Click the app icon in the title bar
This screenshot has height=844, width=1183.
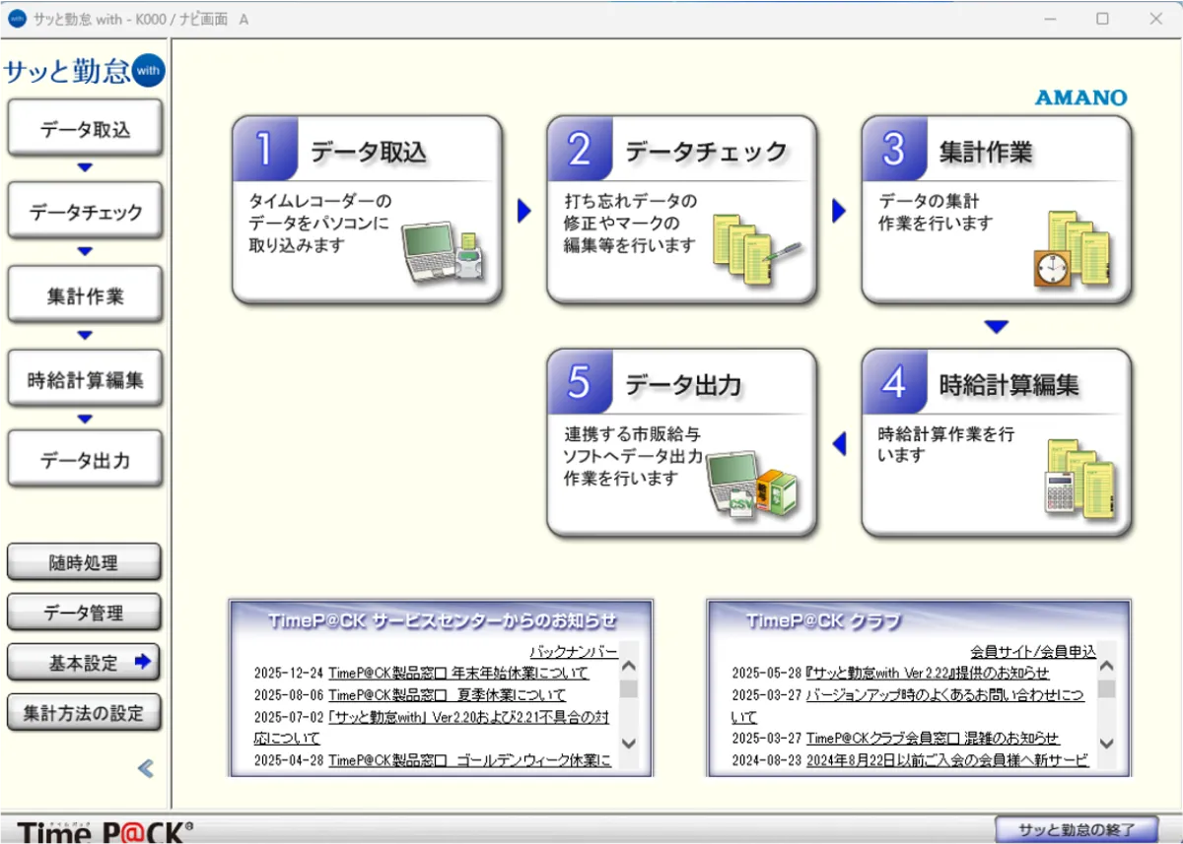point(17,19)
